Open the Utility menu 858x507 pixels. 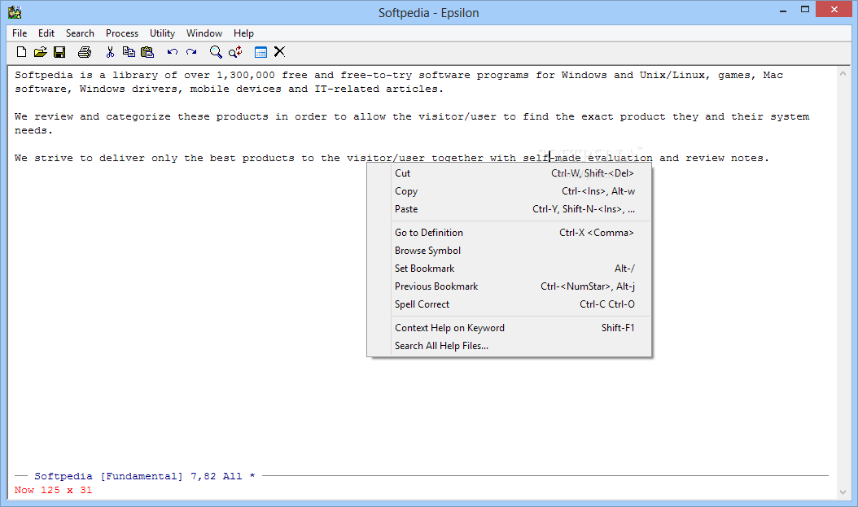[x=163, y=33]
